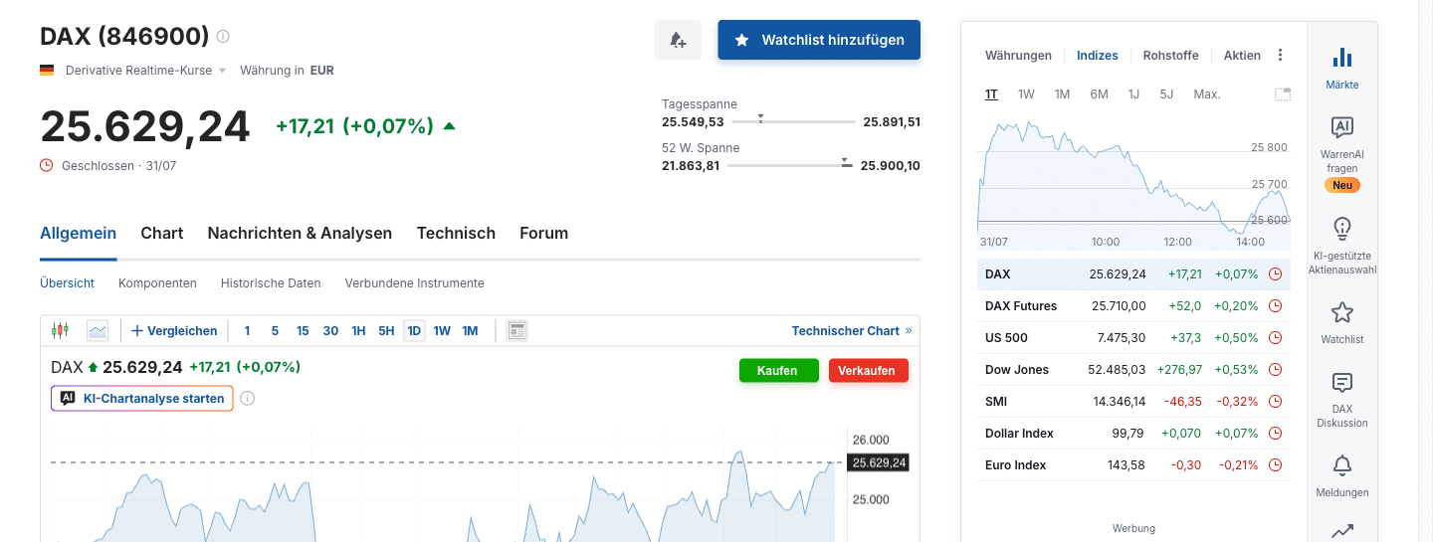Switch to the Technisch tab
The height and width of the screenshot is (542, 1433).
pos(456,233)
